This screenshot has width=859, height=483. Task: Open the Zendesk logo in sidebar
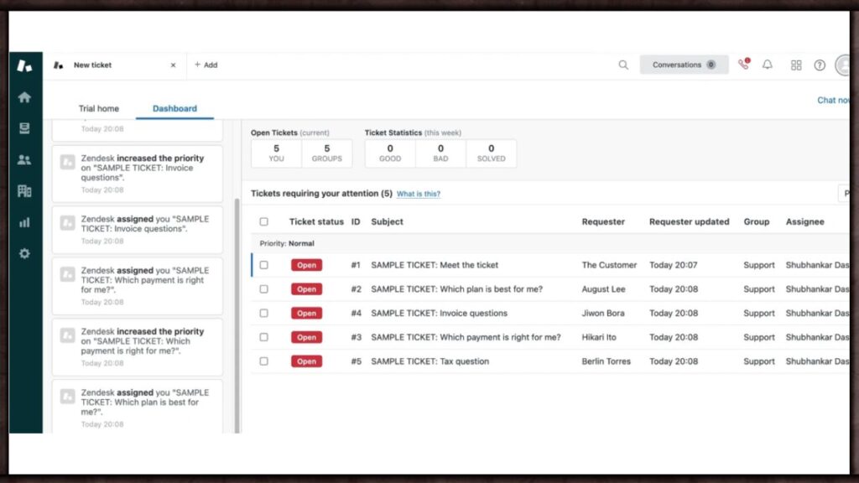(24, 65)
